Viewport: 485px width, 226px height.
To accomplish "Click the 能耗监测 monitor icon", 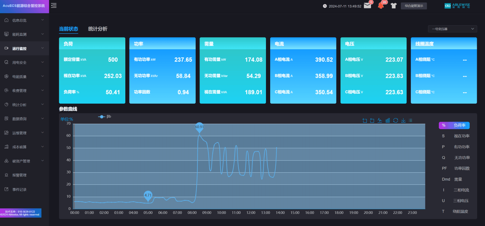I will click(x=6, y=34).
